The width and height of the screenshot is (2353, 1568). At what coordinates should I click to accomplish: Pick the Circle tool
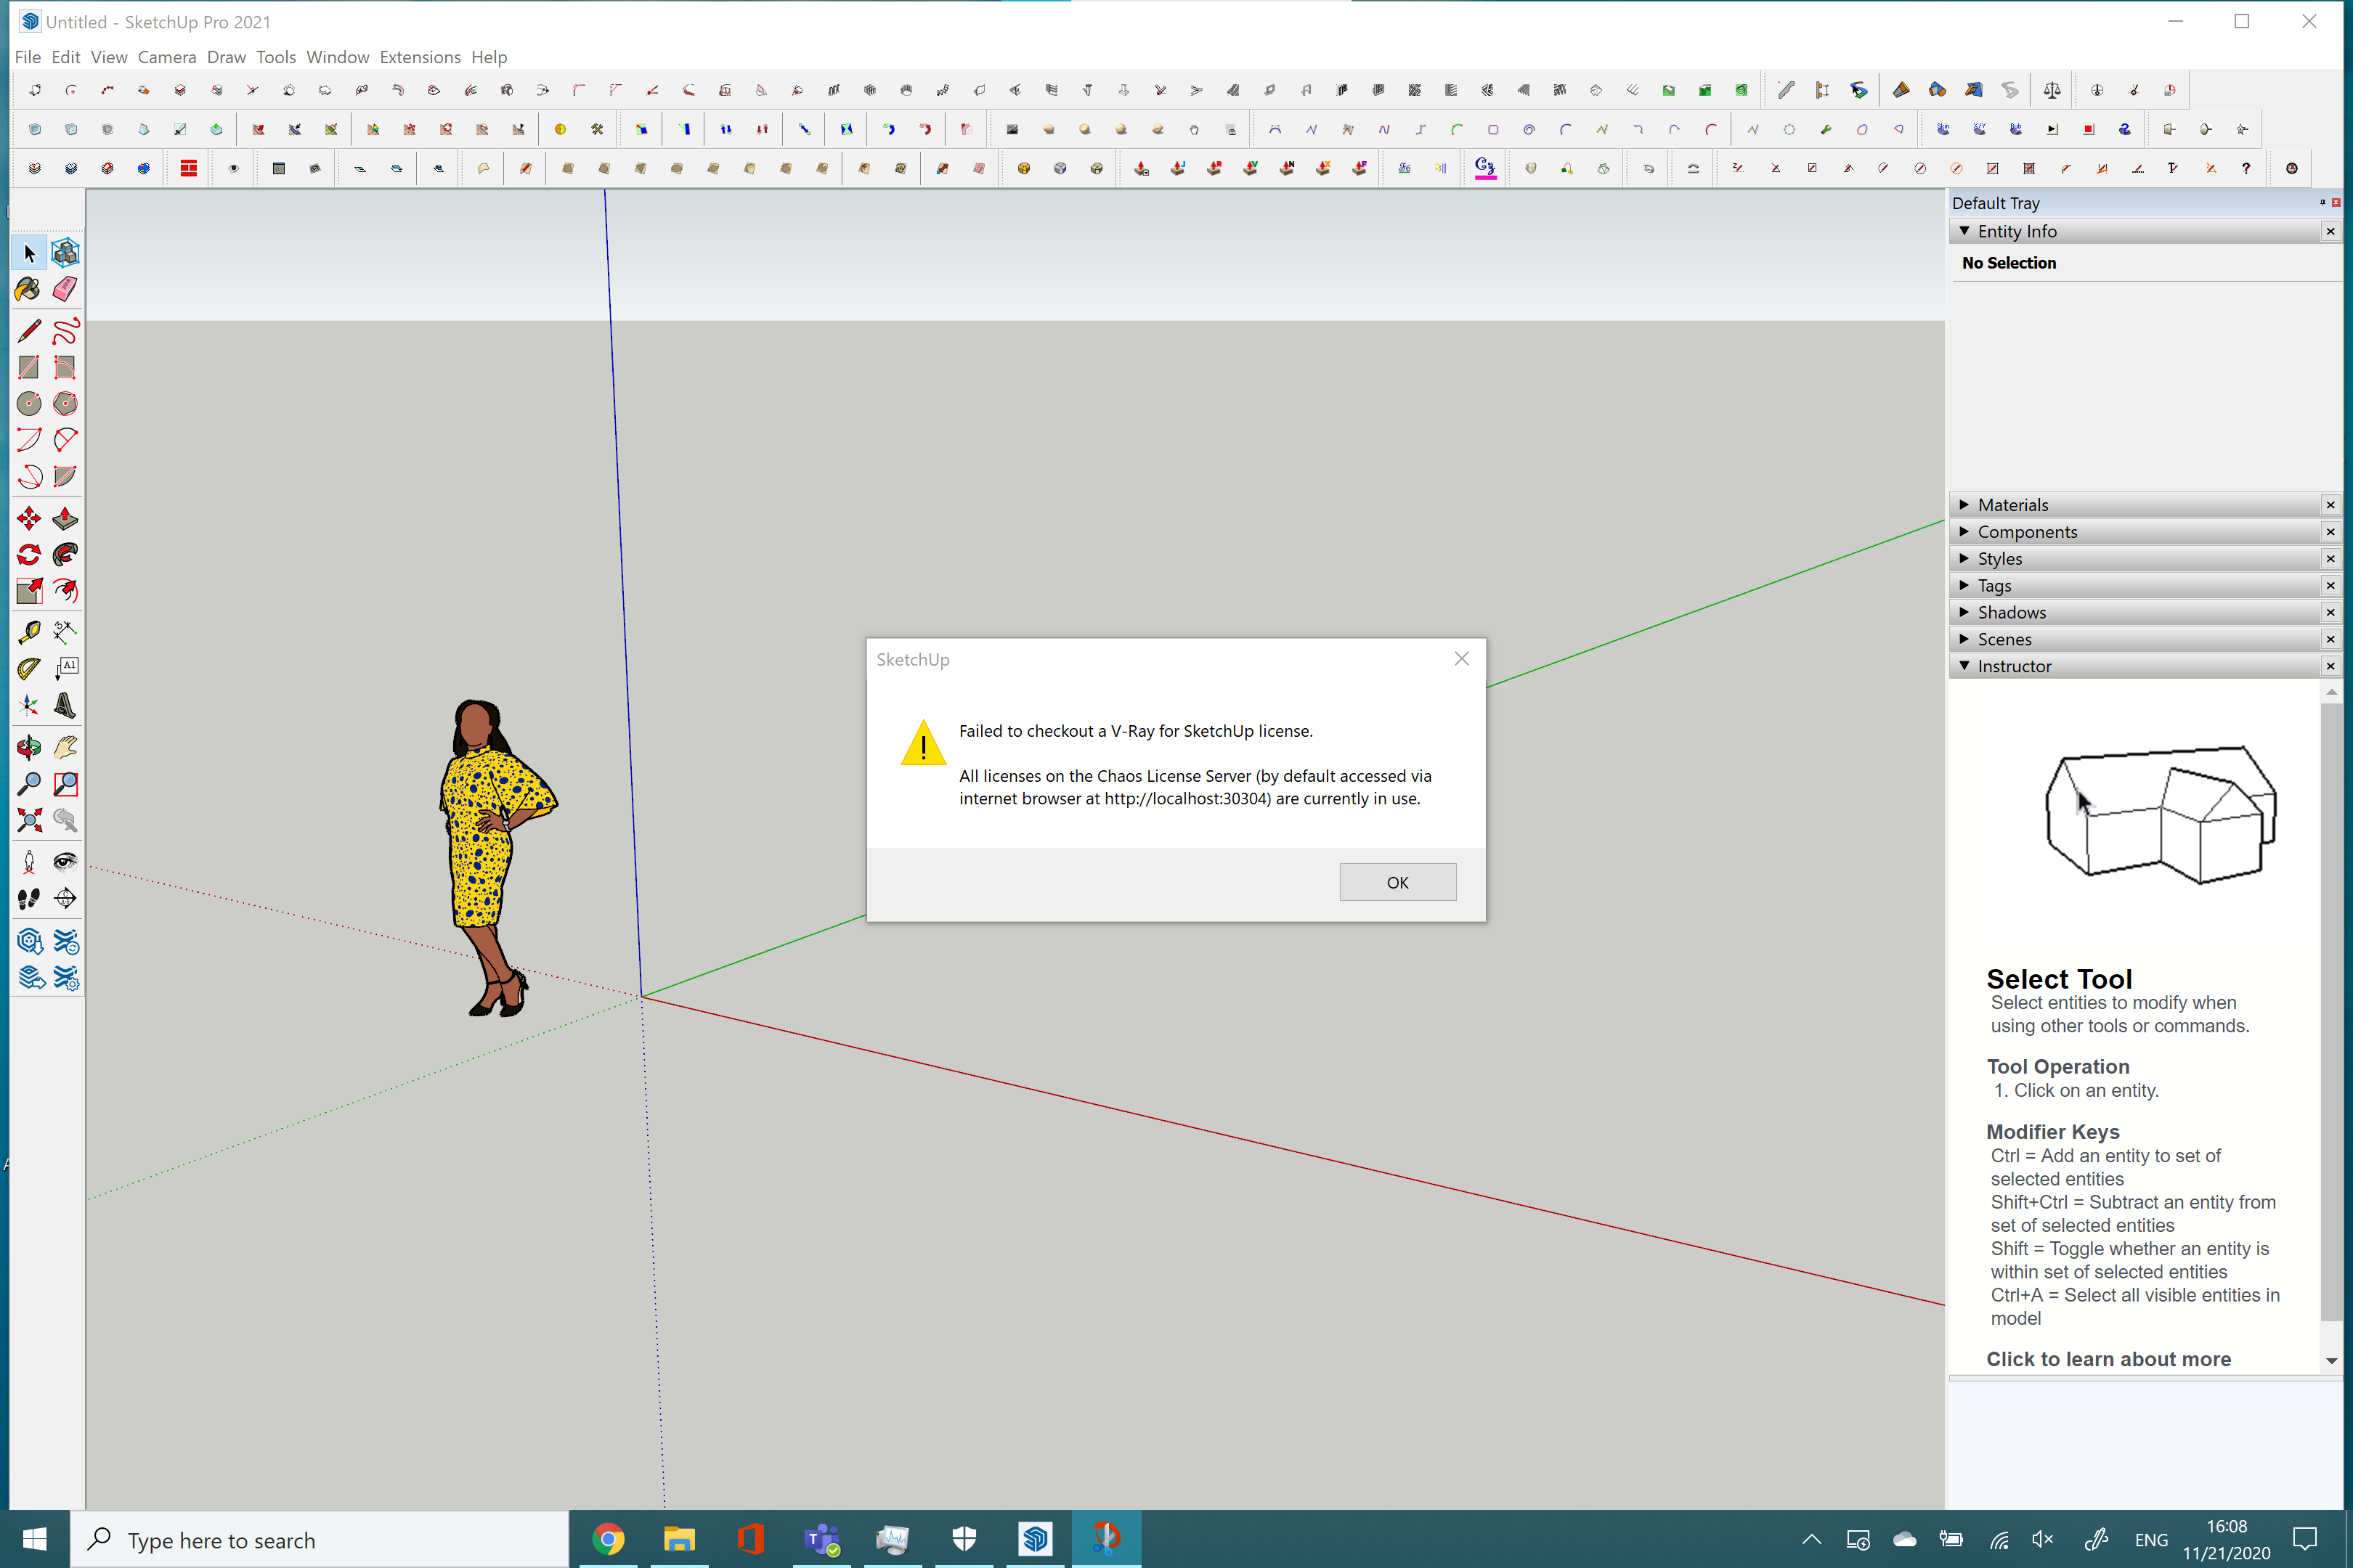click(x=29, y=404)
